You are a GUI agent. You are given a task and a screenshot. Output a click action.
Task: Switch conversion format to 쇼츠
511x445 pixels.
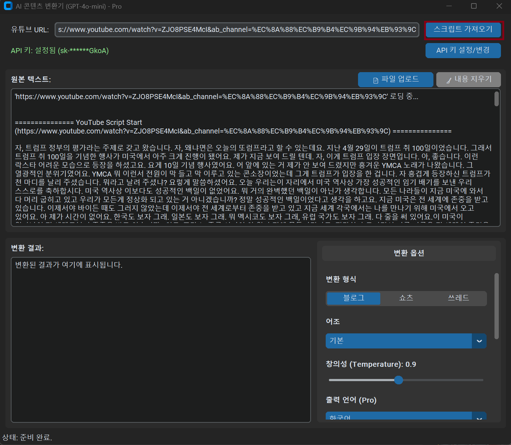click(406, 298)
